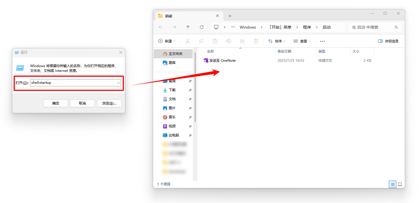Switch to details list view
This screenshot has width=419, height=203.
coord(393,184)
